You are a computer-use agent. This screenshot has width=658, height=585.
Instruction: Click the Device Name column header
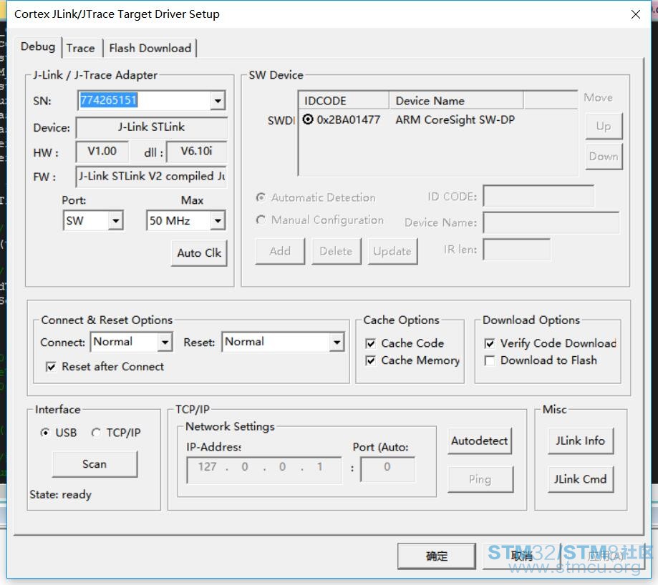[456, 101]
